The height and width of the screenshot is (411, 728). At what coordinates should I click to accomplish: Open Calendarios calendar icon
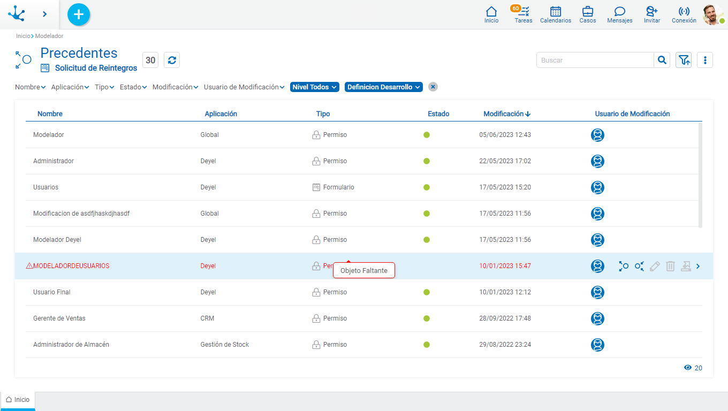pos(556,14)
